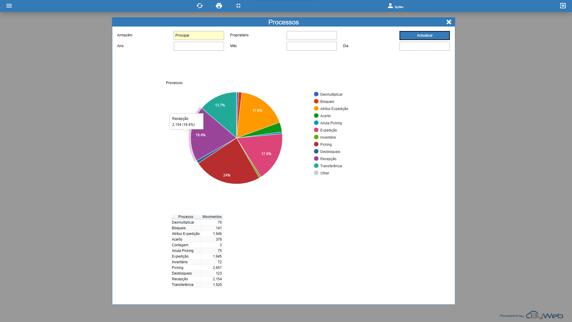Click the exit fullscreen icon
This screenshot has width=572, height=322.
coord(238,6)
